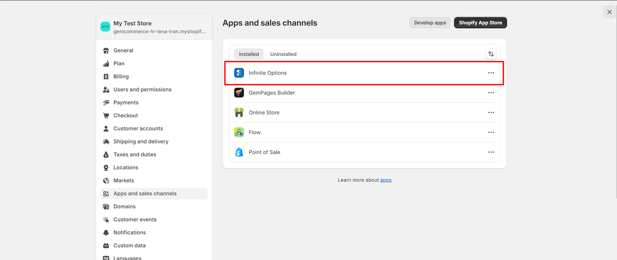
Task: Click the Point of Sale icon
Action: 239,152
